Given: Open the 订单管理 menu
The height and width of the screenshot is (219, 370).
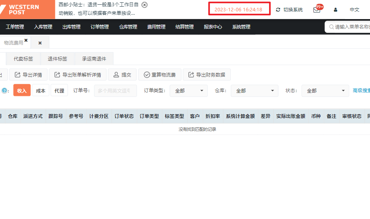Looking at the screenshot, I should 100,27.
